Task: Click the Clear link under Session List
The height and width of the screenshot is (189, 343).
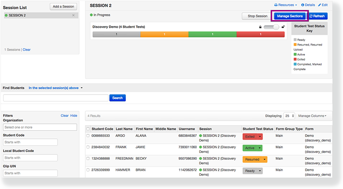Action: (x=27, y=49)
